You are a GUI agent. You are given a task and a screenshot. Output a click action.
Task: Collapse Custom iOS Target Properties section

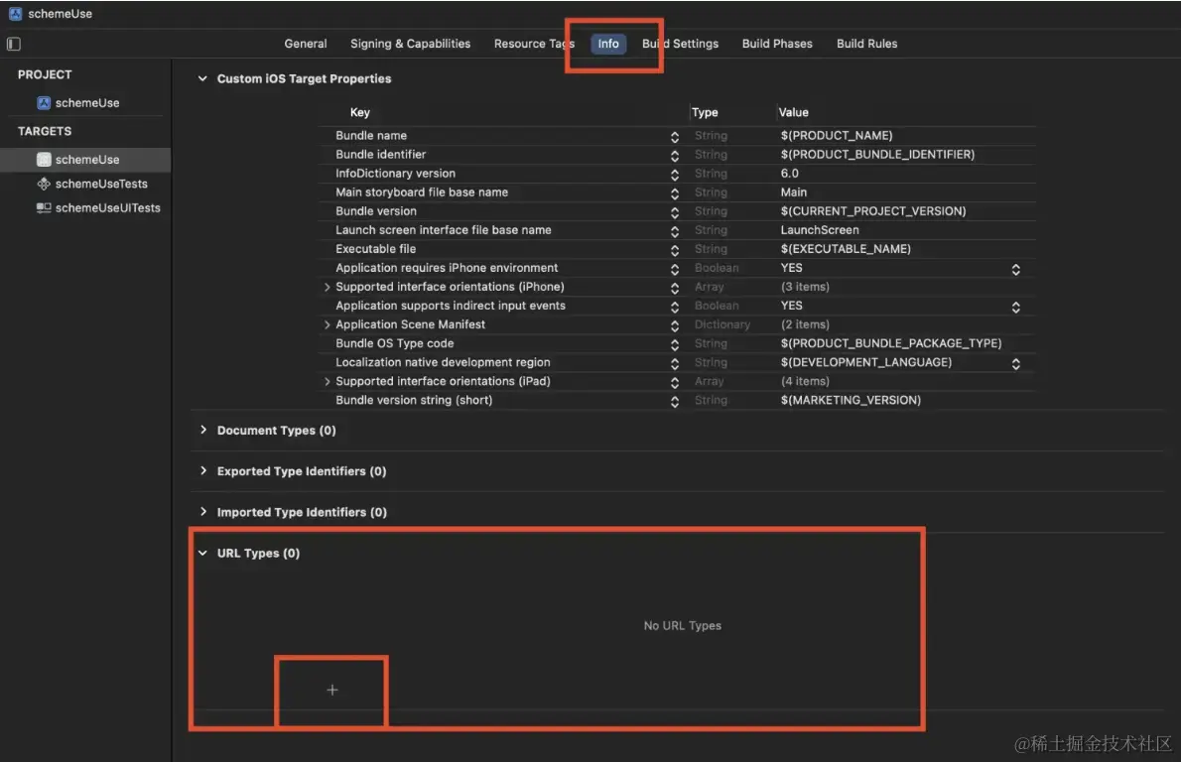(202, 78)
